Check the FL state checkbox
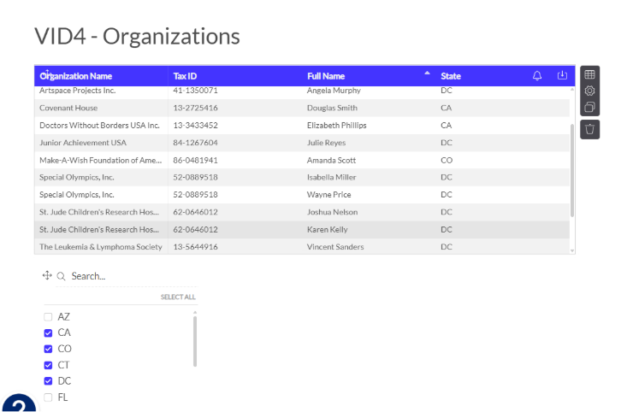 tap(48, 397)
